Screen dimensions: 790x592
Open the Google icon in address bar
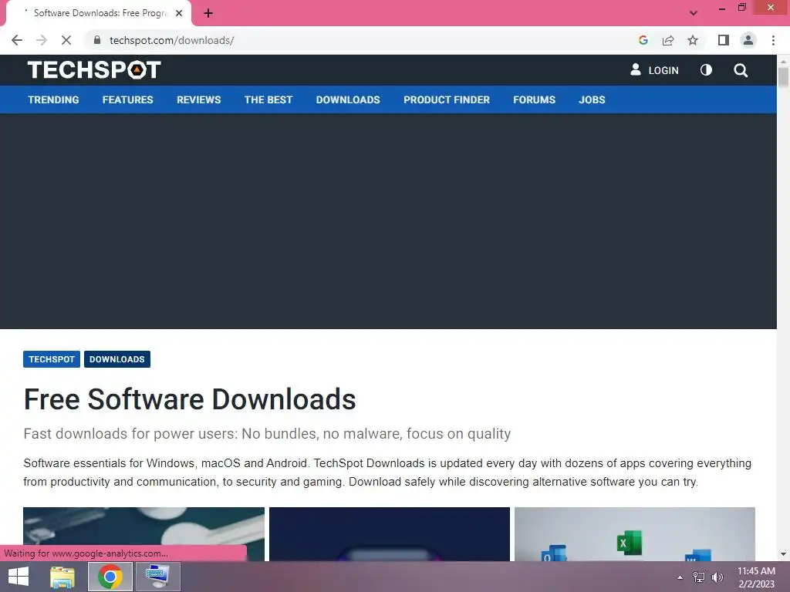click(643, 40)
